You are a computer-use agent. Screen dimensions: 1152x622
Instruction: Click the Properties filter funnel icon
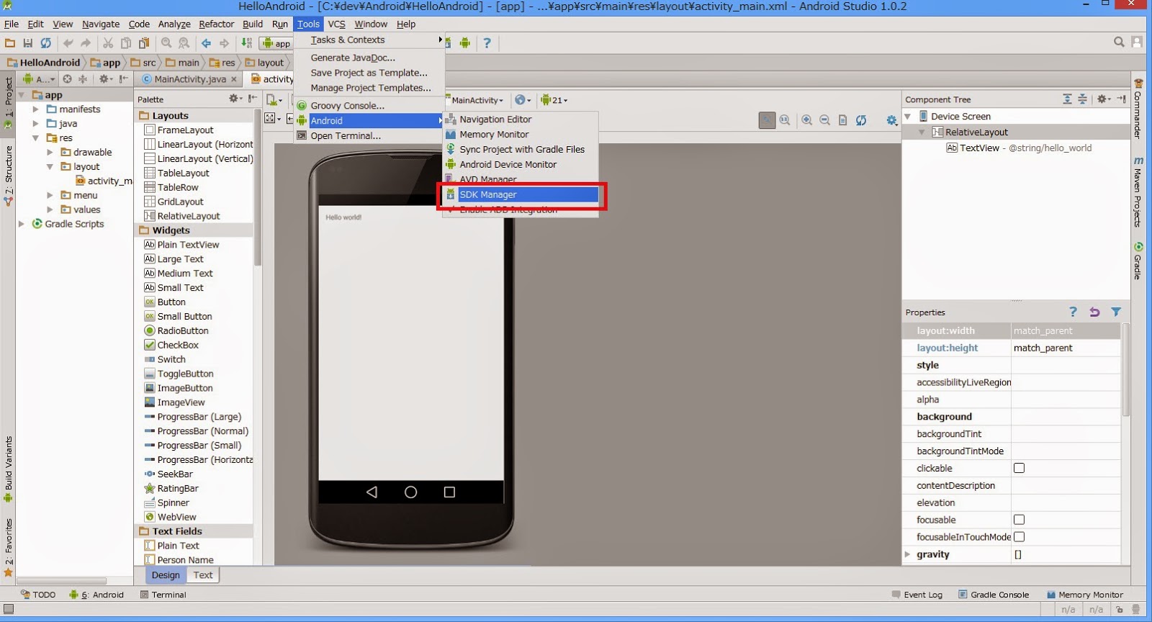pos(1116,312)
